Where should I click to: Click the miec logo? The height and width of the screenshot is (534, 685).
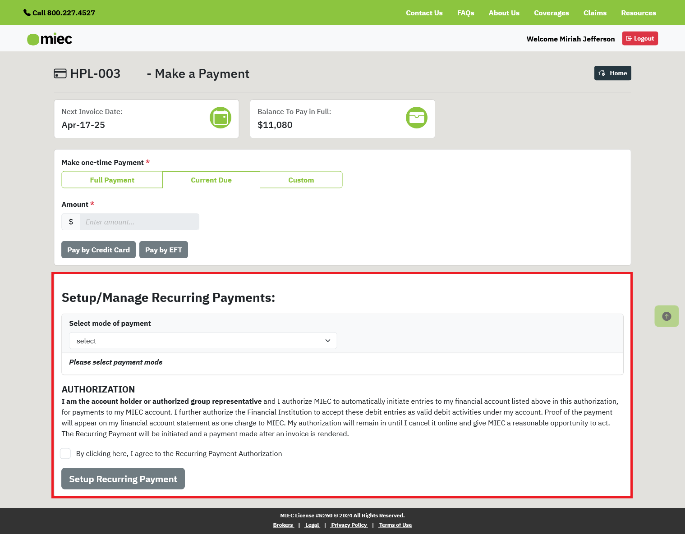click(x=49, y=39)
